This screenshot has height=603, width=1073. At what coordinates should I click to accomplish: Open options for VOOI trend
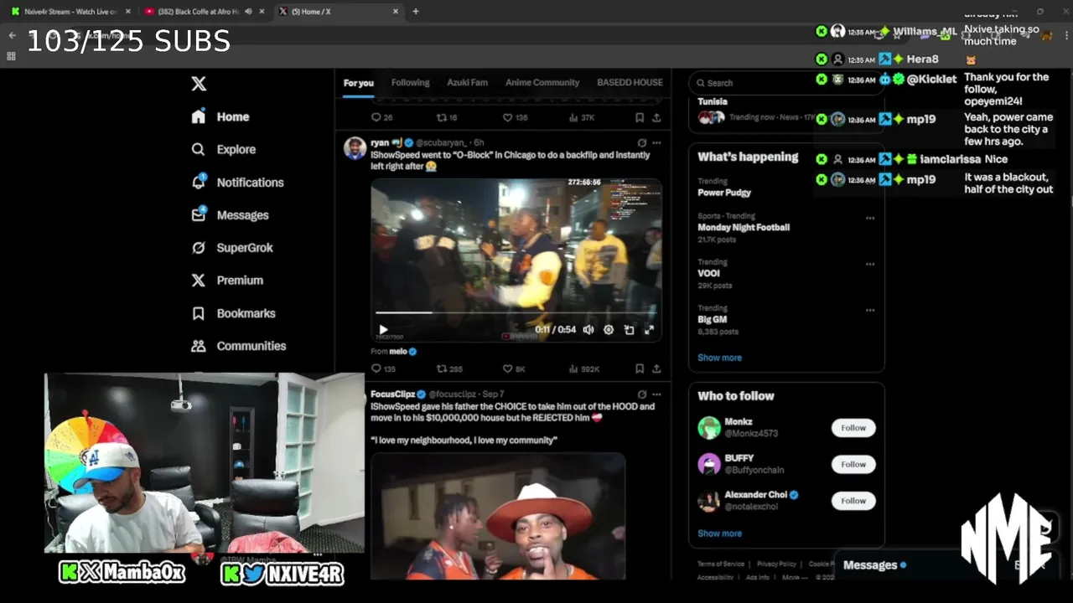(x=870, y=264)
